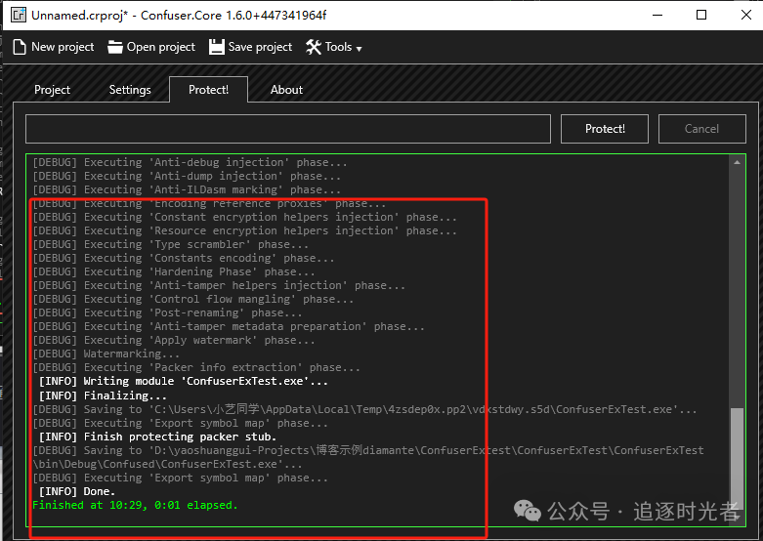
Task: Click the empty progress bar field
Action: (x=288, y=129)
